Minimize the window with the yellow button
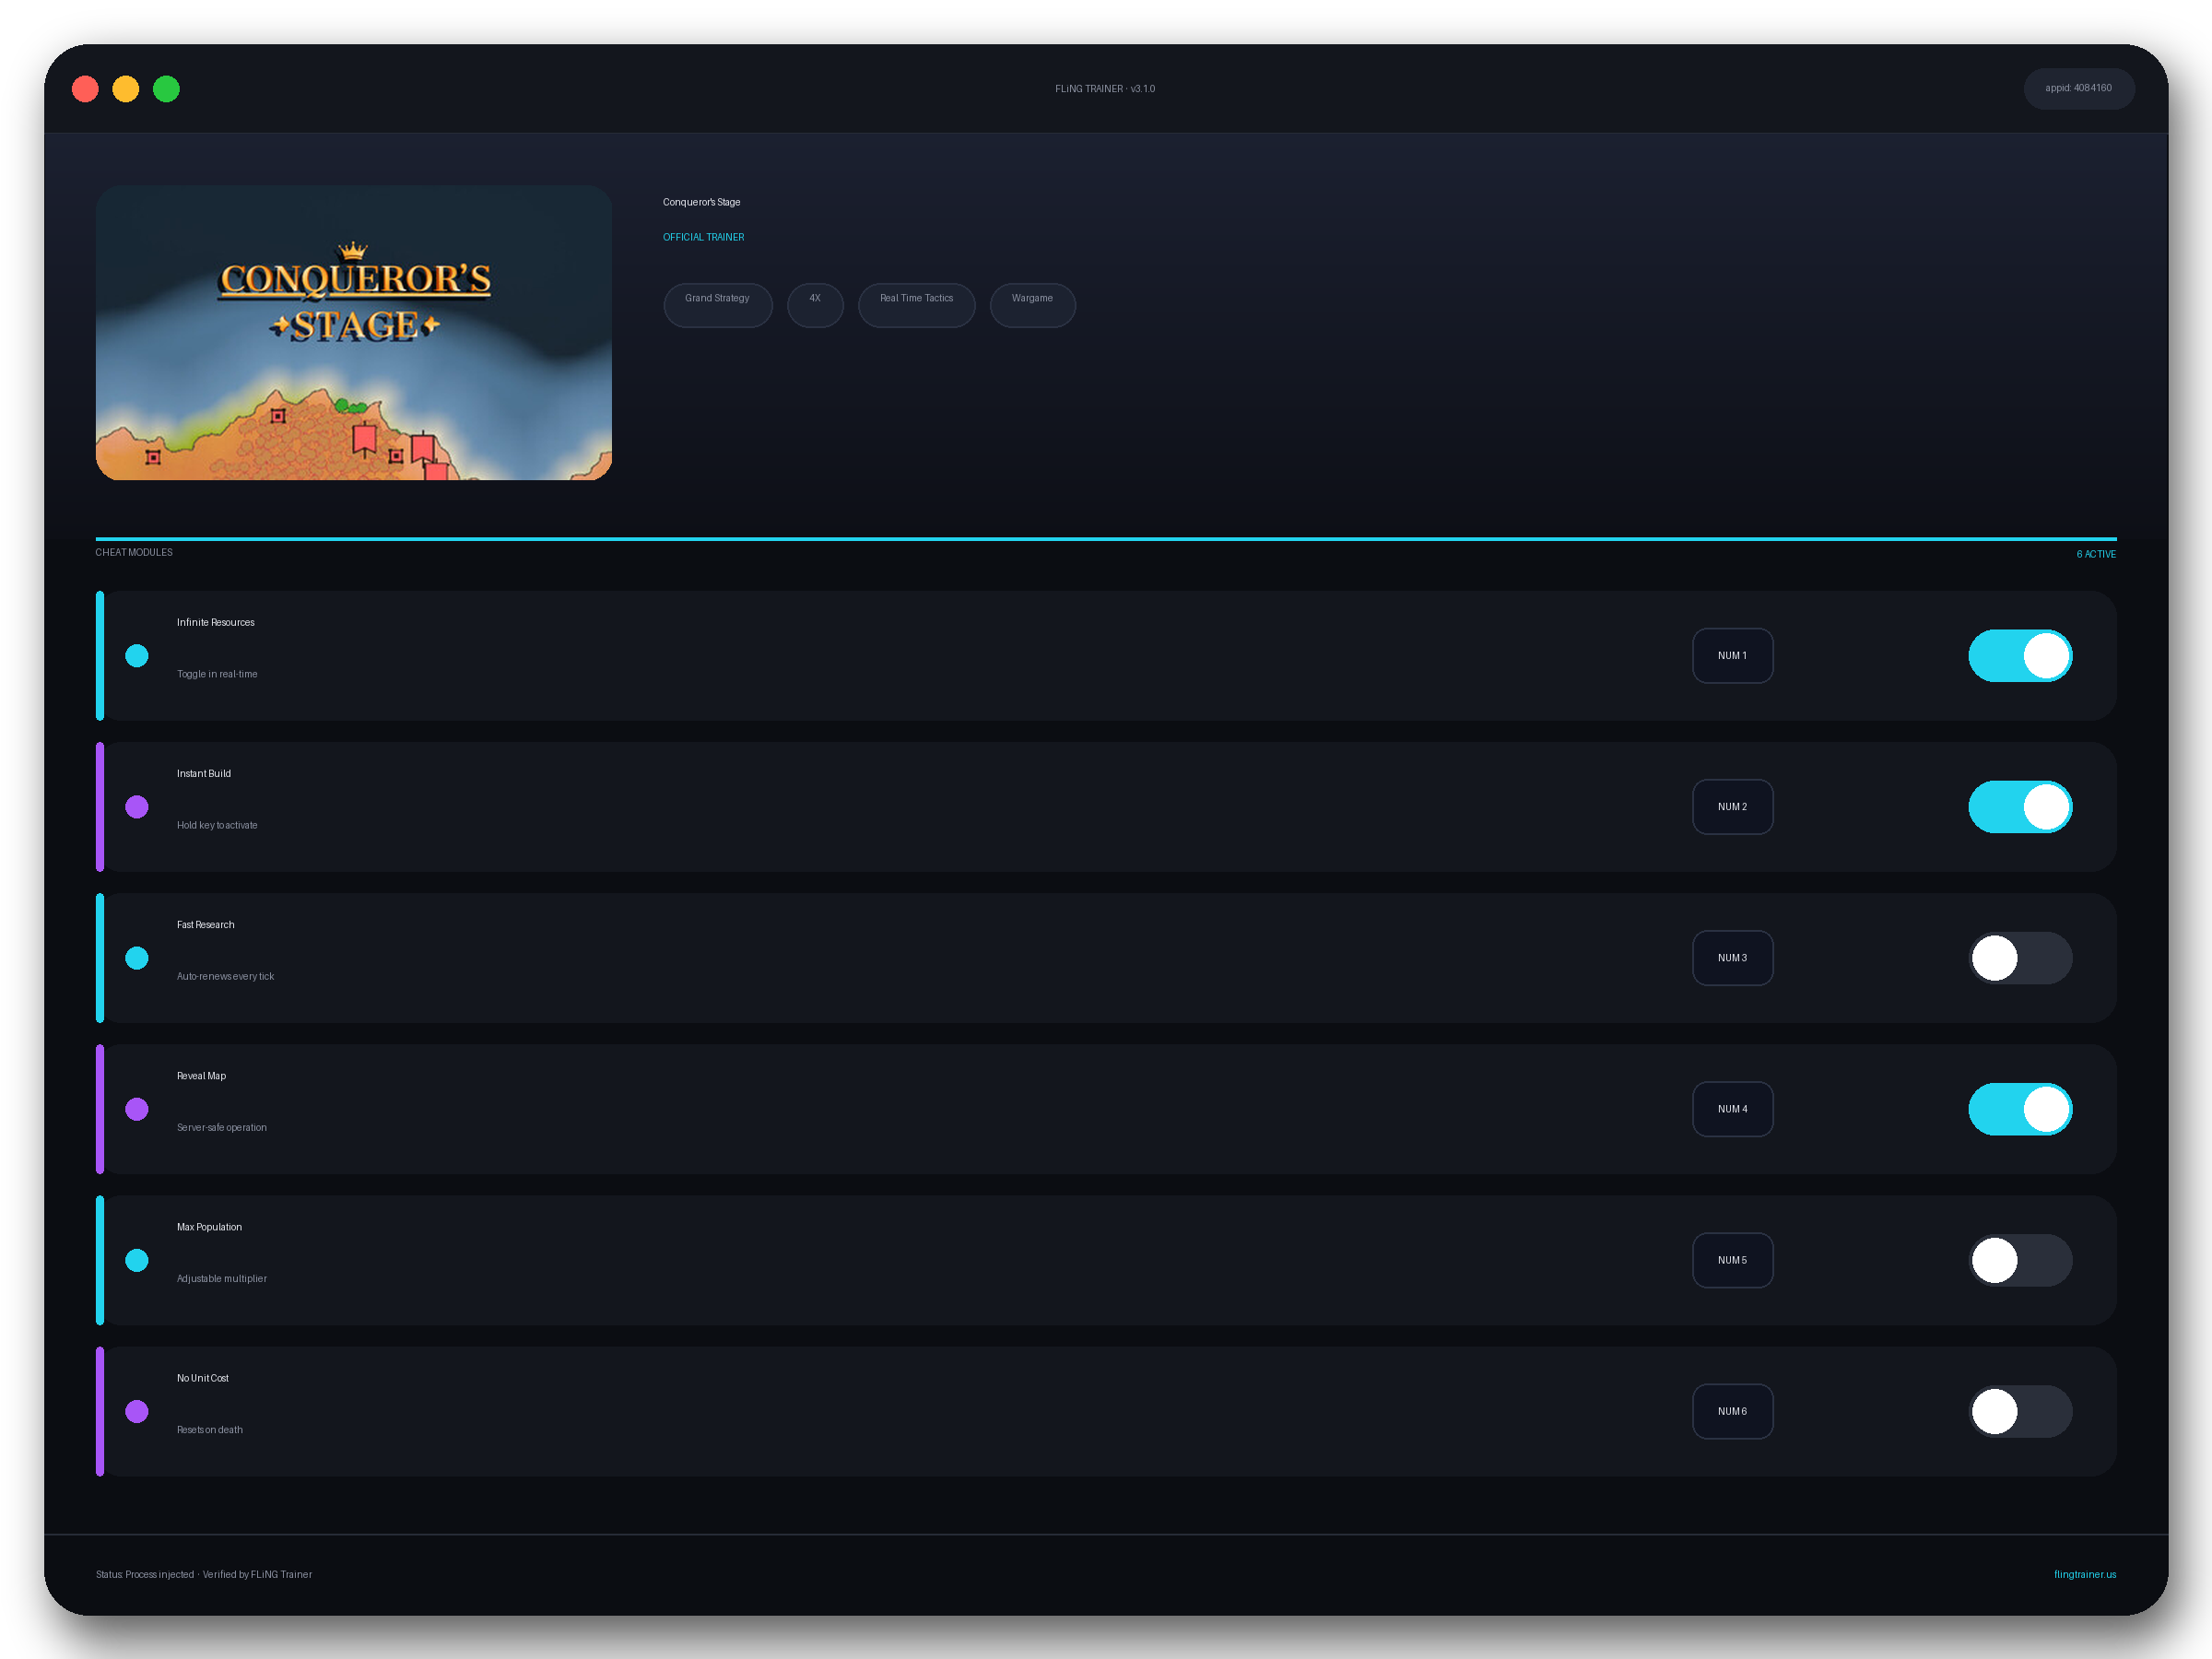The width and height of the screenshot is (2212, 1659). tap(125, 89)
